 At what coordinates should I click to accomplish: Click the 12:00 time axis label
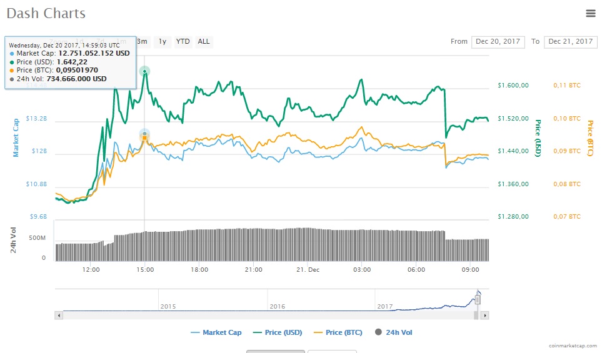(x=91, y=270)
